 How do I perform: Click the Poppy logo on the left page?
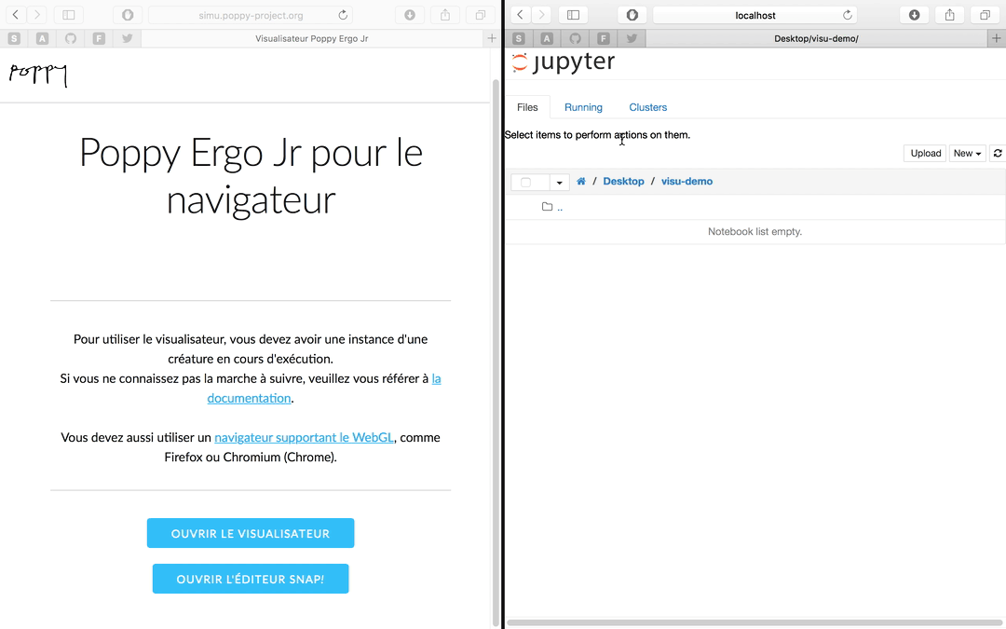coord(38,75)
